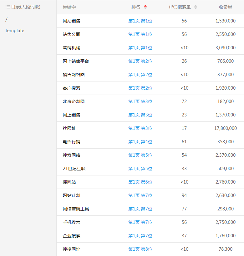Click the keyword 搜网址 in the table
Image resolution: width=244 pixels, height=256 pixels.
(69, 128)
